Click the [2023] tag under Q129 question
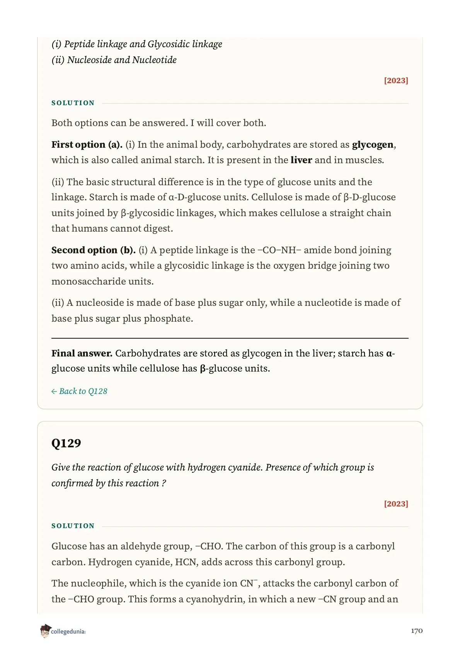The height and width of the screenshot is (651, 460). tap(396, 504)
